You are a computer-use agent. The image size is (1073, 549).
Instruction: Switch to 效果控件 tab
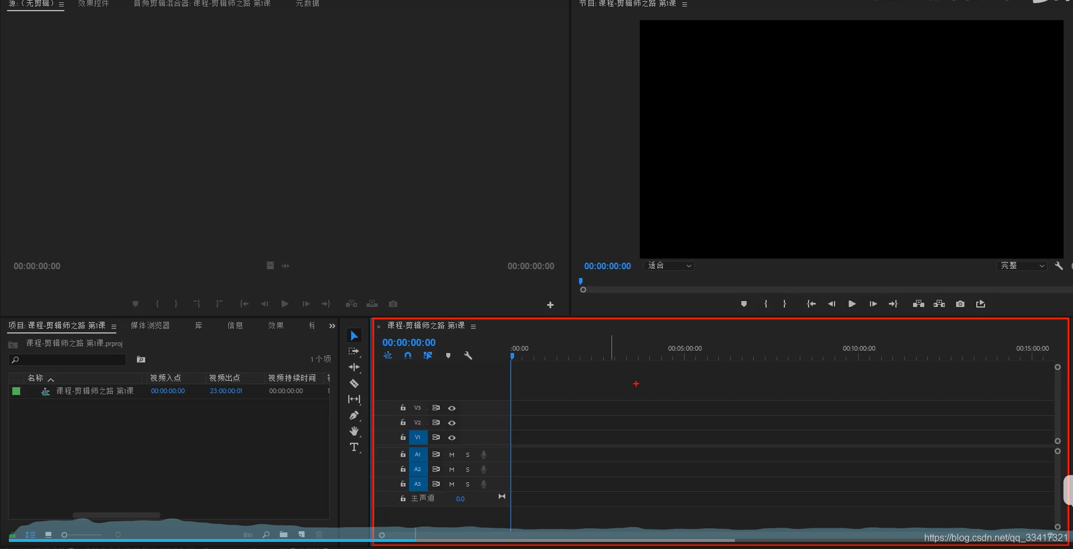click(93, 4)
